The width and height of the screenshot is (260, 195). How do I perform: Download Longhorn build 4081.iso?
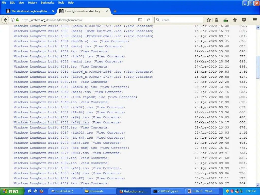pyautogui.click(x=45, y=158)
